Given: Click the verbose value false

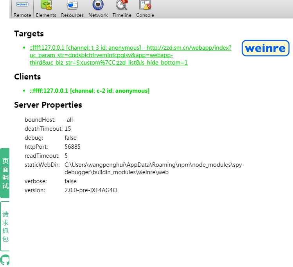Looking at the screenshot, I should pos(70,181).
